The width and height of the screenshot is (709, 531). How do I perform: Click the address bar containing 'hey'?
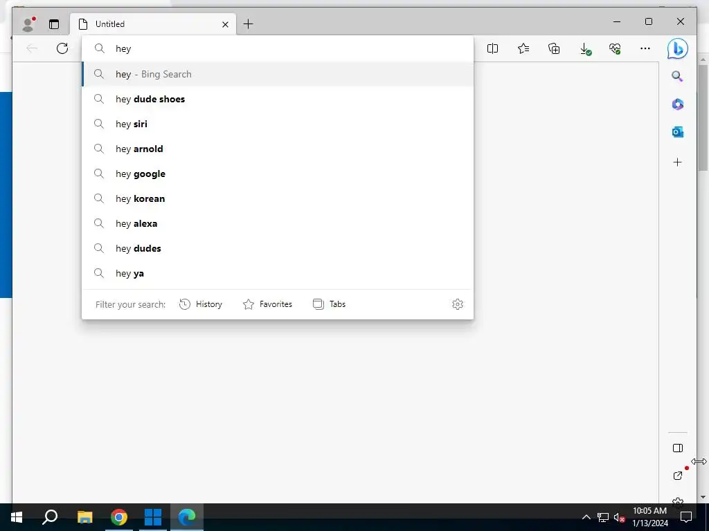(x=278, y=49)
